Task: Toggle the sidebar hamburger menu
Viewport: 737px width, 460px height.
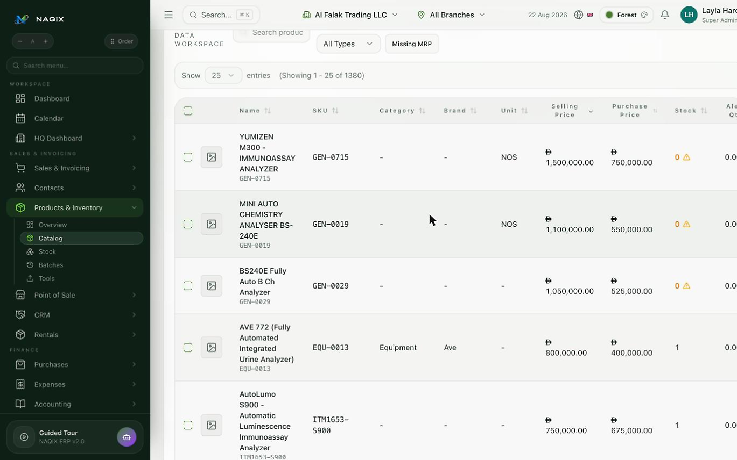Action: point(169,15)
